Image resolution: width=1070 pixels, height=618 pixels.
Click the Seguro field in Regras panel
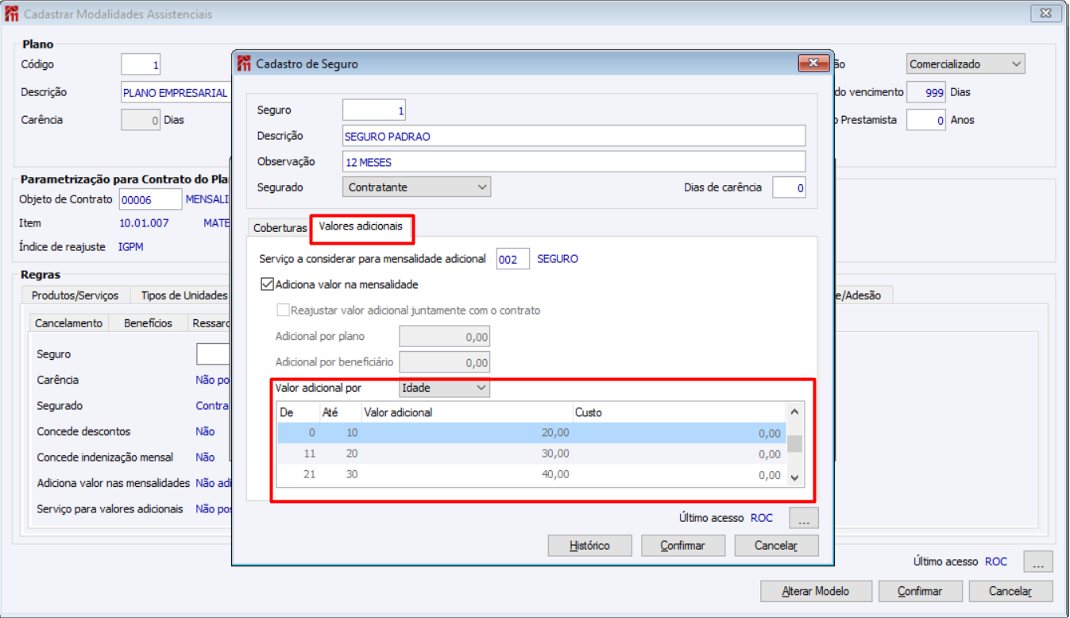pos(213,354)
